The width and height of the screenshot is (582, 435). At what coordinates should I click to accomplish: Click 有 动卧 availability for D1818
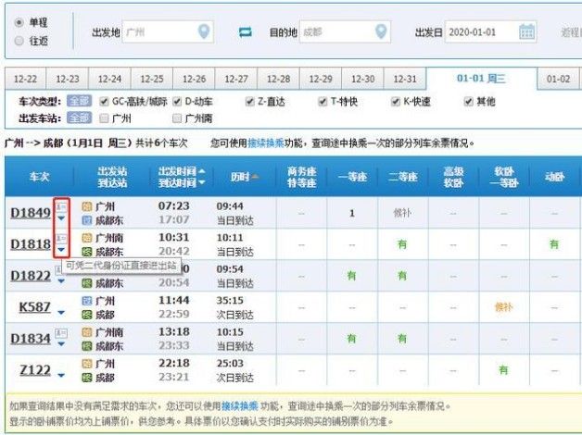point(554,244)
